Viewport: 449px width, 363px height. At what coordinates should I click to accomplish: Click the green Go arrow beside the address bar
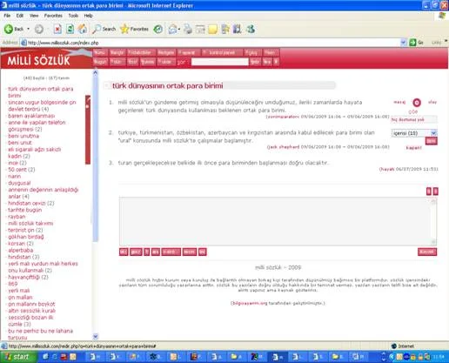tap(412, 43)
